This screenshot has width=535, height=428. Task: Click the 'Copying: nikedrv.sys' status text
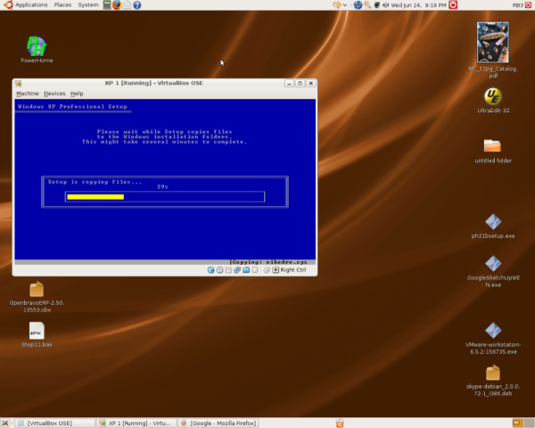269,262
